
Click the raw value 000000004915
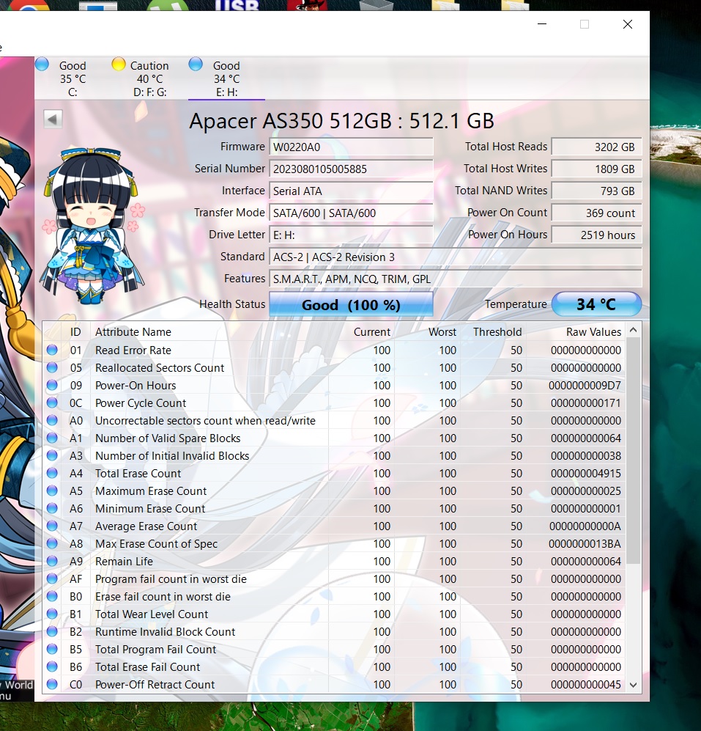click(x=586, y=473)
